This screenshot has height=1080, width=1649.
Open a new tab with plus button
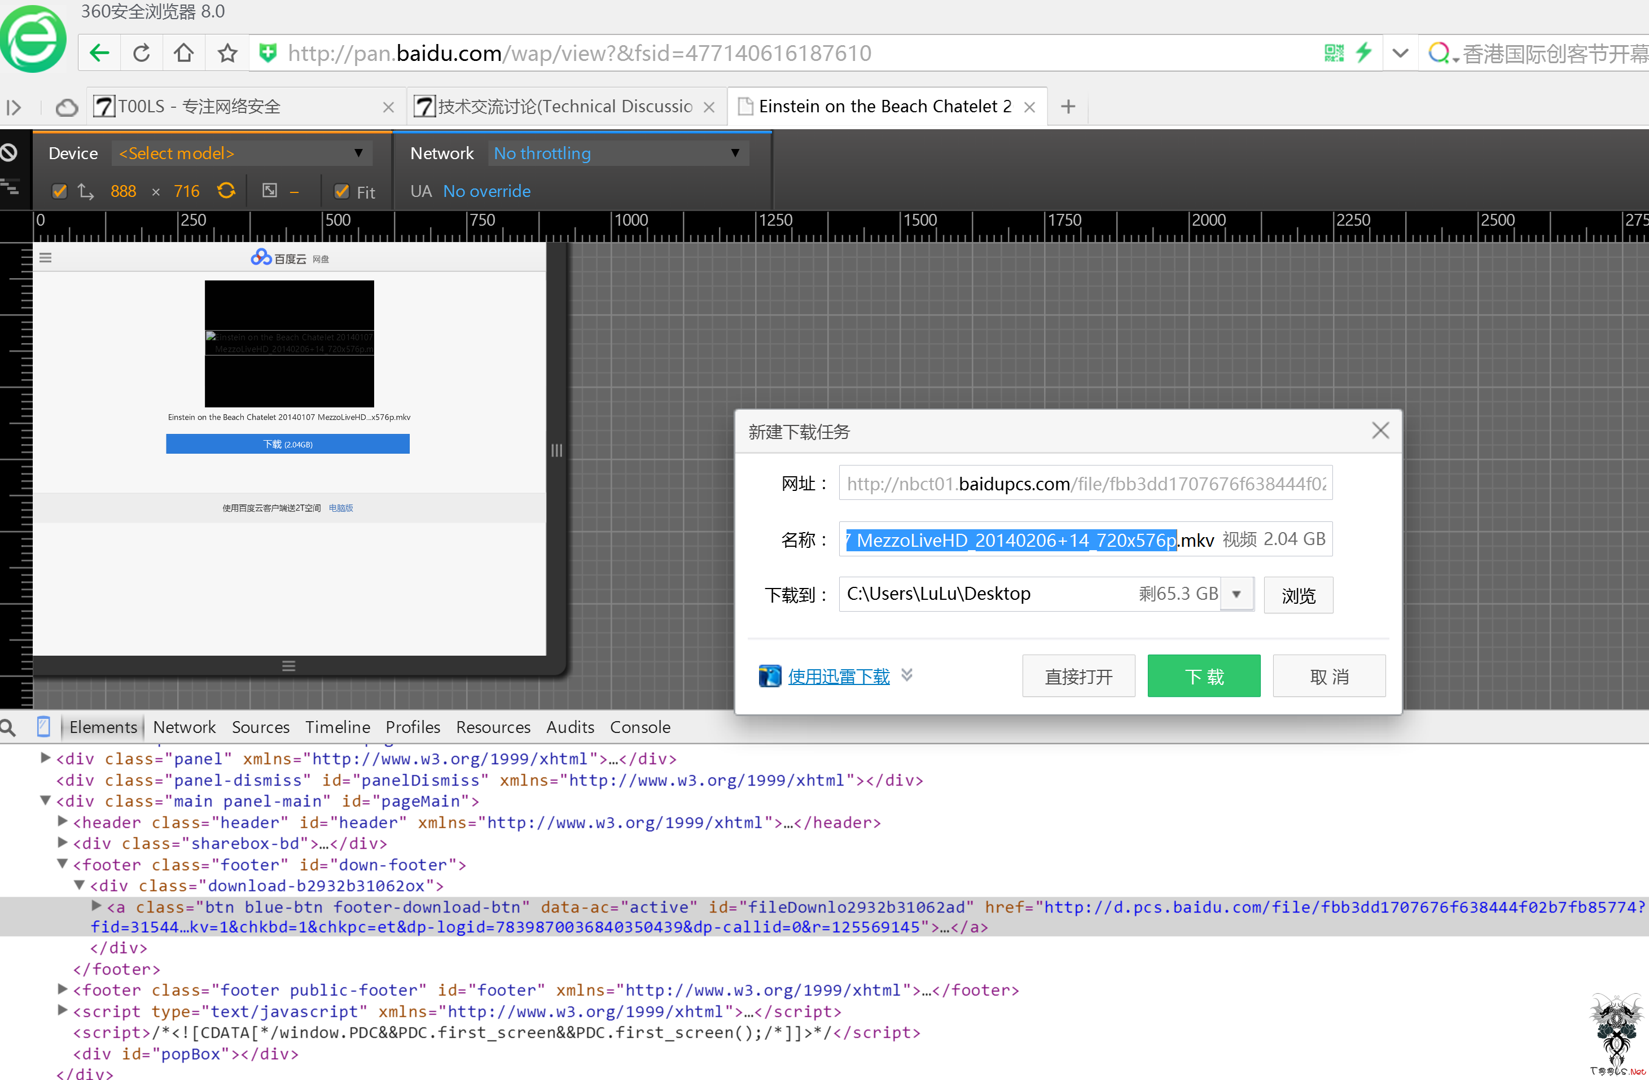(1068, 107)
